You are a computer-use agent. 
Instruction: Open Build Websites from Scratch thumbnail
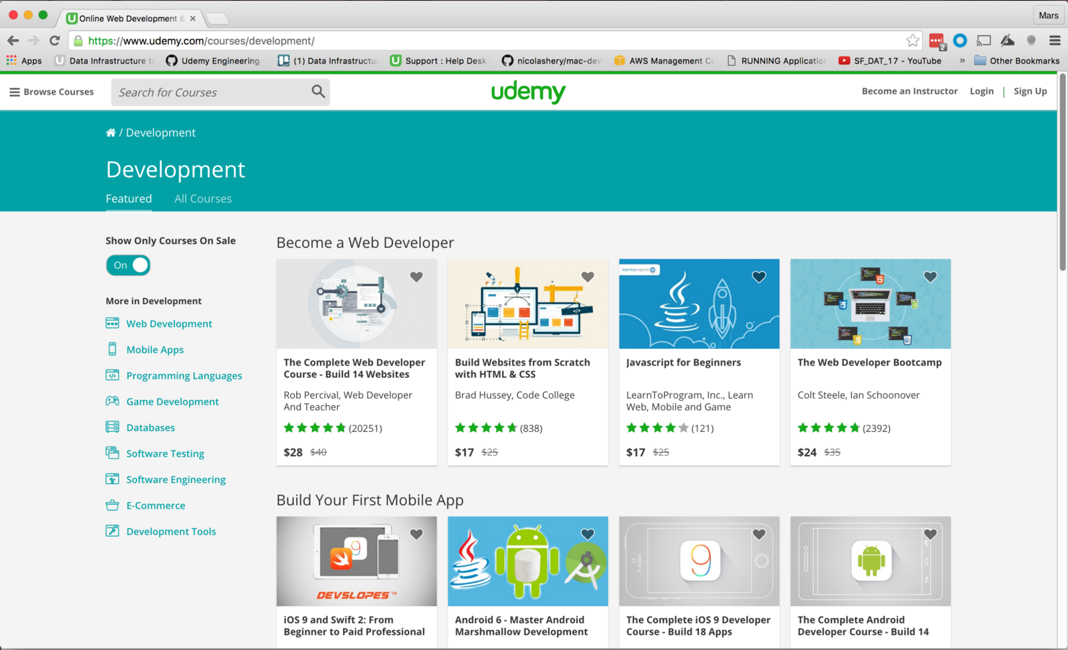point(528,303)
